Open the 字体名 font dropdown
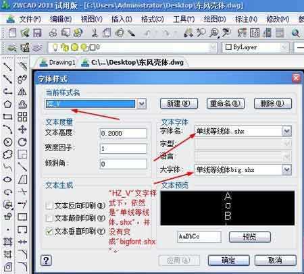Screen dimensions: 304x274 [x=287, y=131]
